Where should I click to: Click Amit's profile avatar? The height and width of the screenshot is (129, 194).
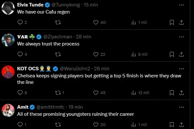point(8,110)
